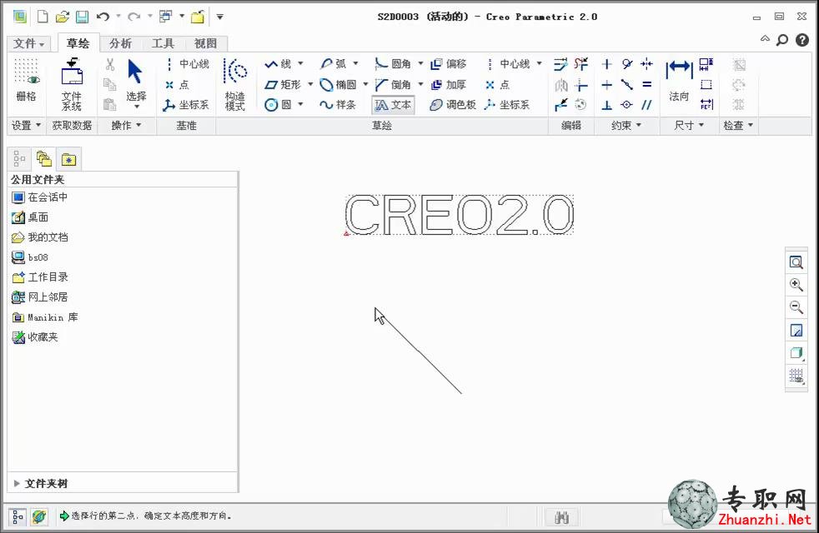Toggle navigator panel icon in status bar
This screenshot has width=819, height=533.
pos(18,516)
